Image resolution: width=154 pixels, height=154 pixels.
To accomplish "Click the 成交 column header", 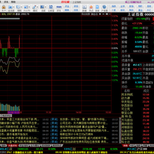I will 146,91.
